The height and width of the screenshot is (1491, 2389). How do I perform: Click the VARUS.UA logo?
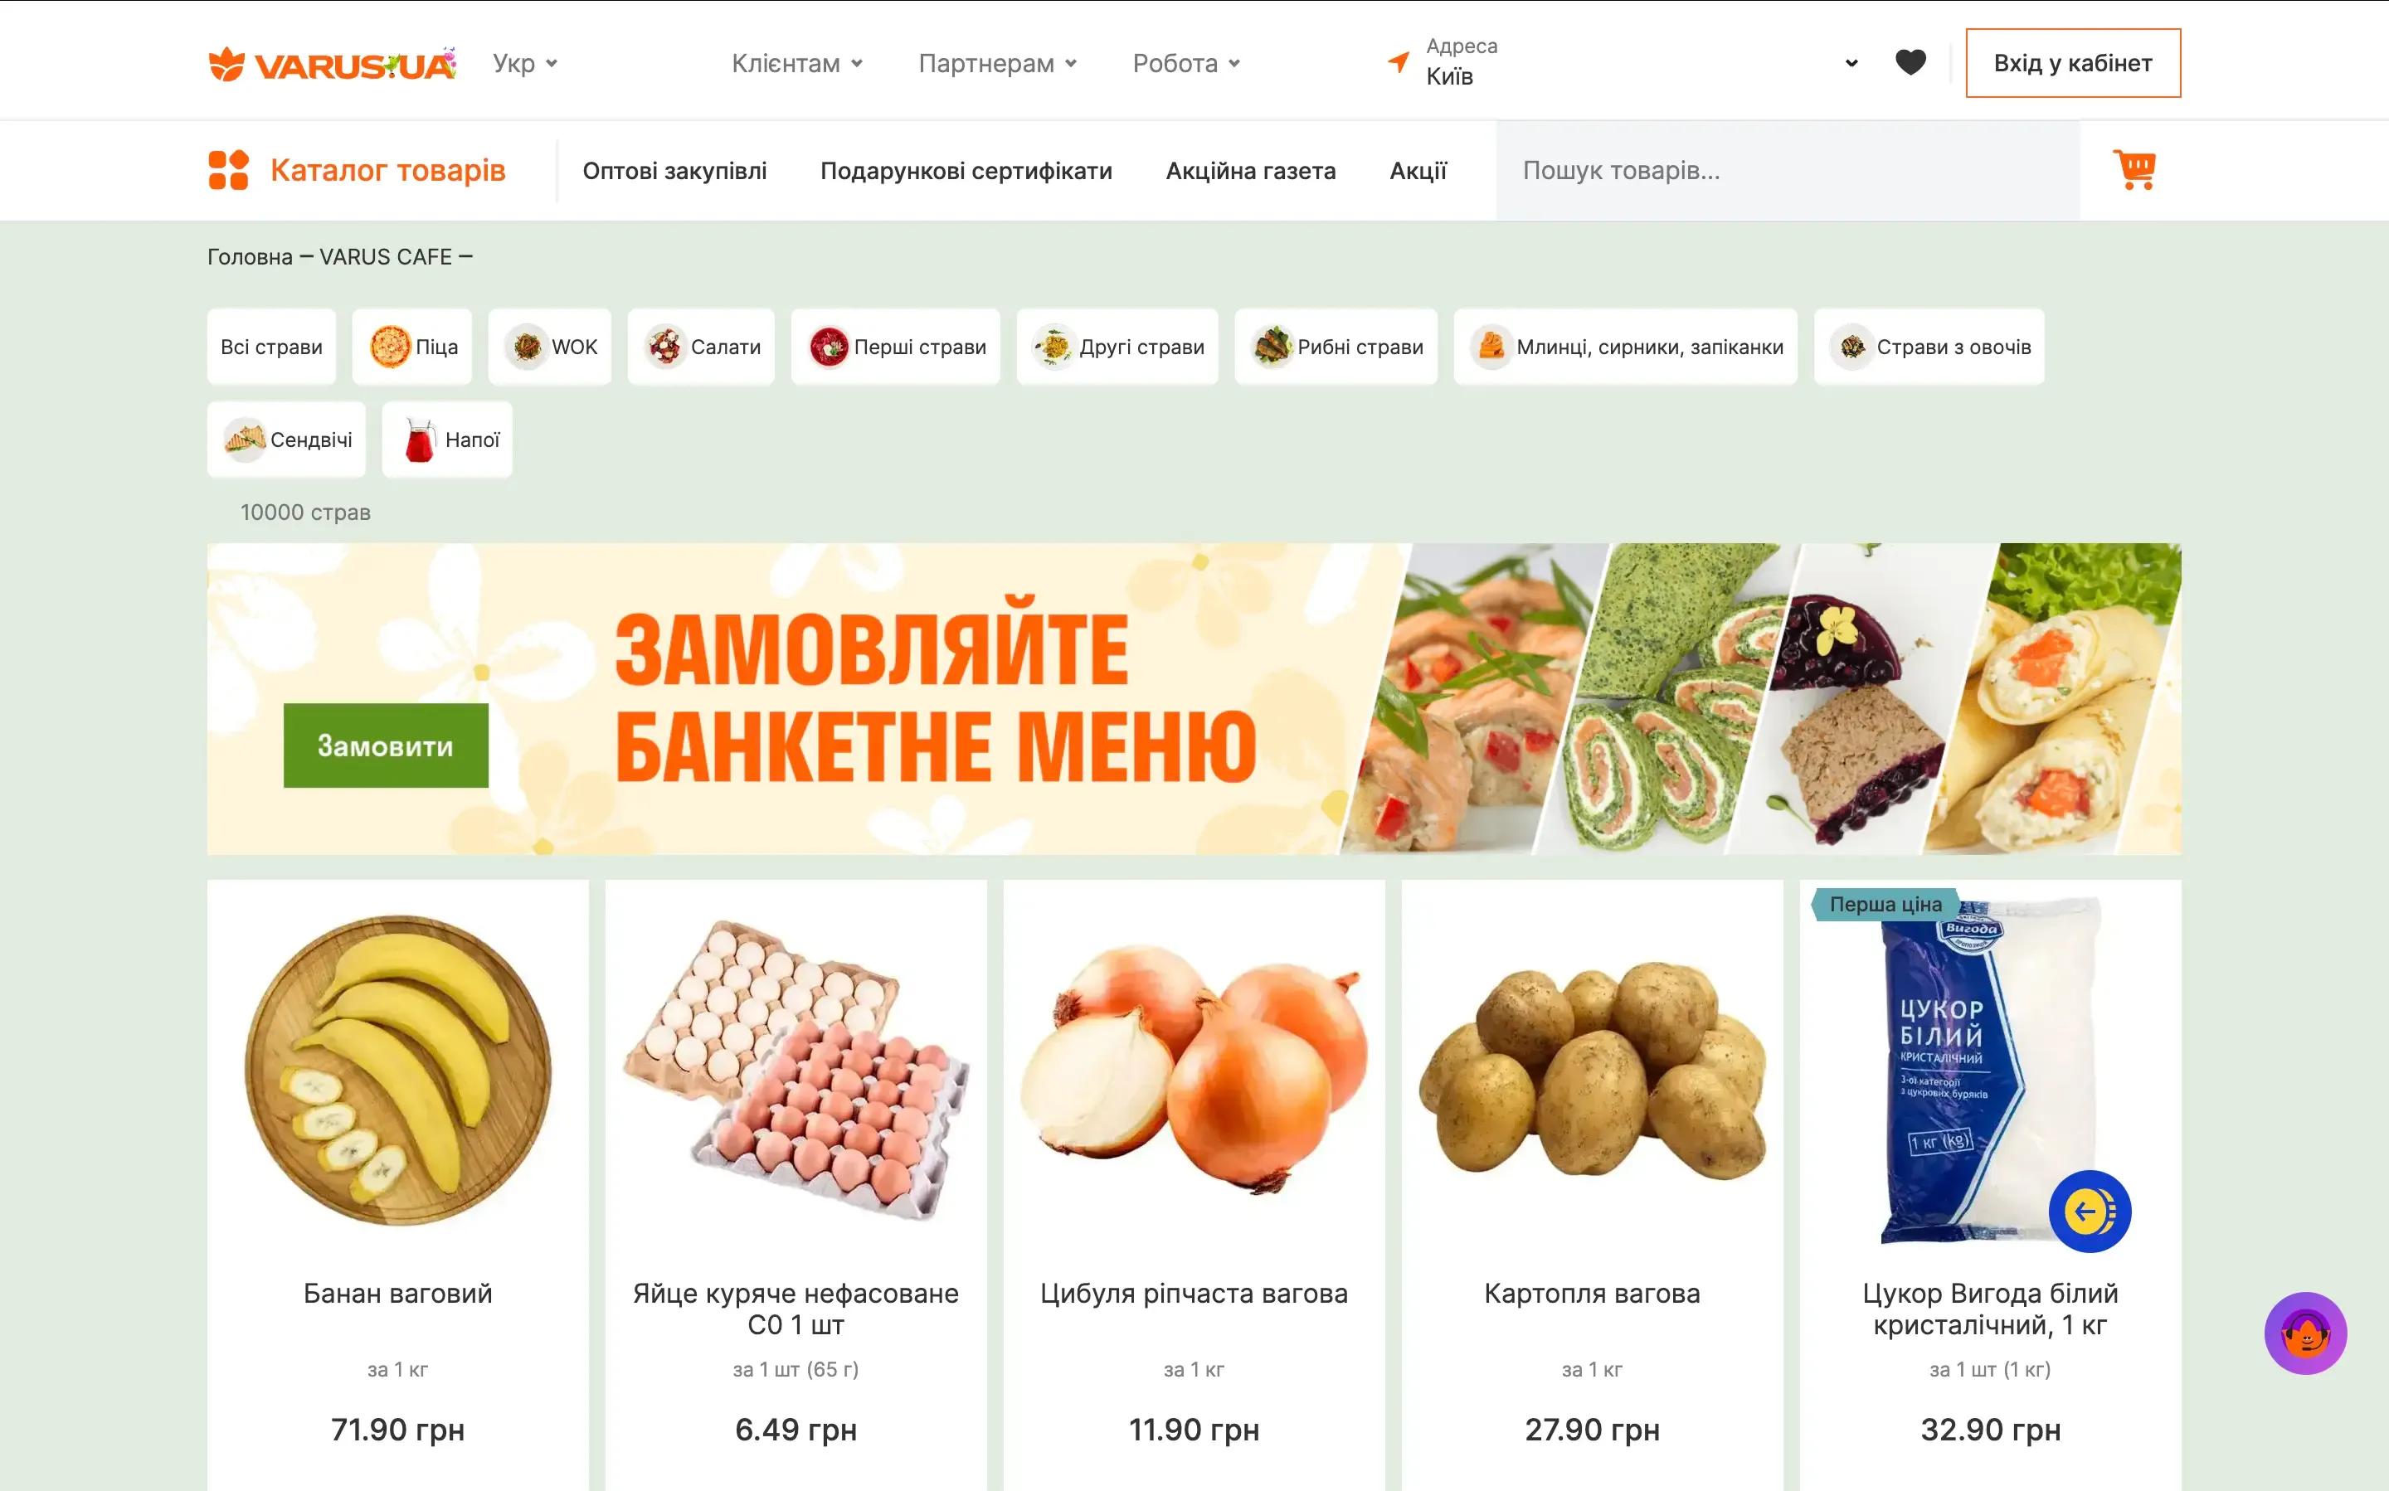coord(333,63)
